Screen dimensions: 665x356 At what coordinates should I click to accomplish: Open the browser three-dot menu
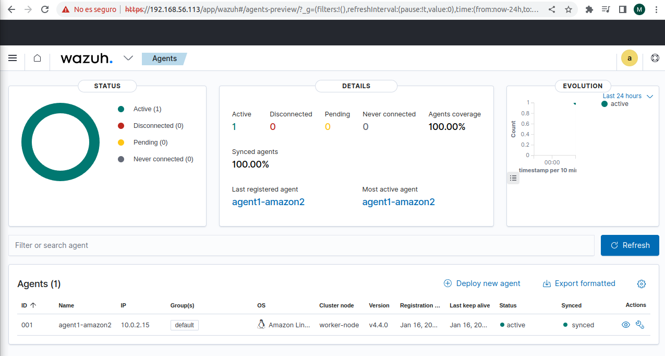(x=656, y=9)
